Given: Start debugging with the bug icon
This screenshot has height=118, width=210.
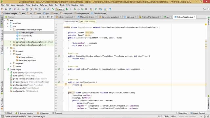Looking at the screenshot, I should [x=74, y=9].
